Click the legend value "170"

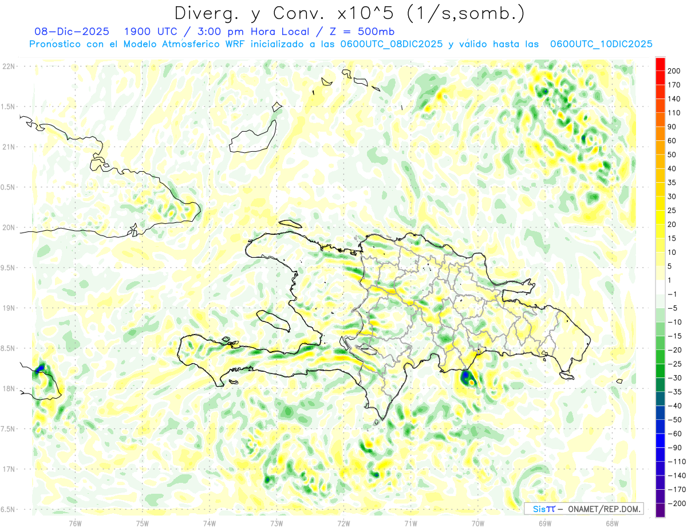tap(674, 85)
